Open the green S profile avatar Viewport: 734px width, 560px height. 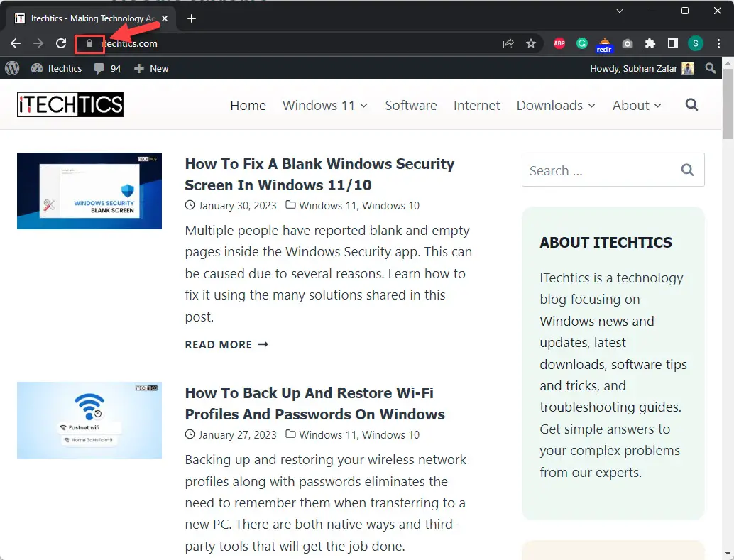[696, 43]
